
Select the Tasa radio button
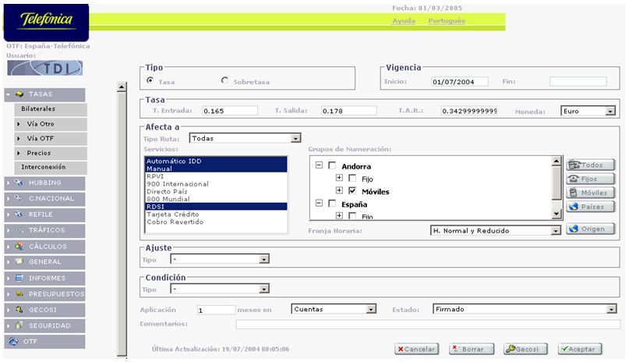coord(150,80)
